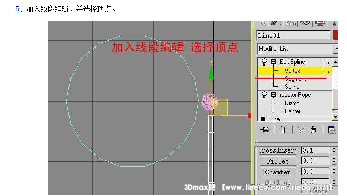347x196 pixels.
Task: Select the Gizmo sub-object
Action: pyautogui.click(x=292, y=103)
